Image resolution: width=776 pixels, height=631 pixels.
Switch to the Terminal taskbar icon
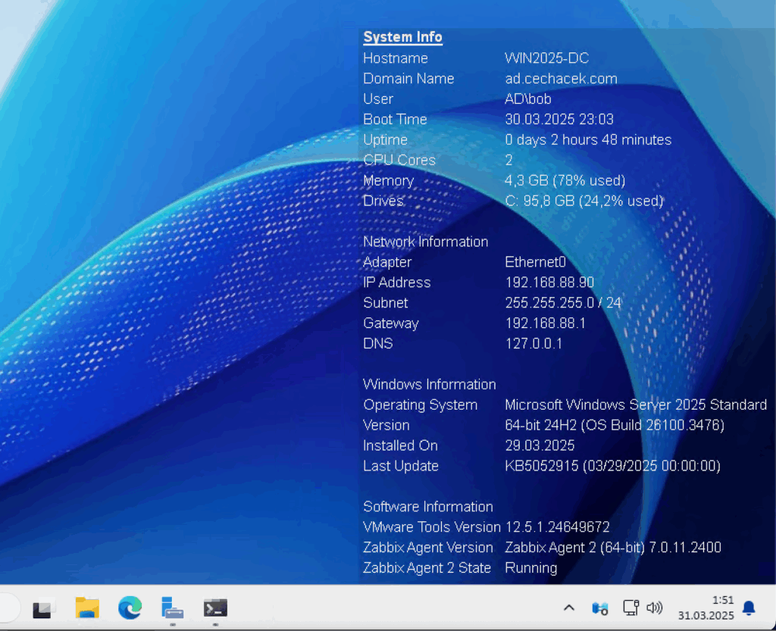click(x=215, y=608)
